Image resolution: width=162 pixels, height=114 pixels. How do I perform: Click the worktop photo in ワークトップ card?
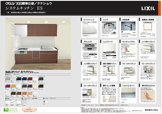click(90, 29)
